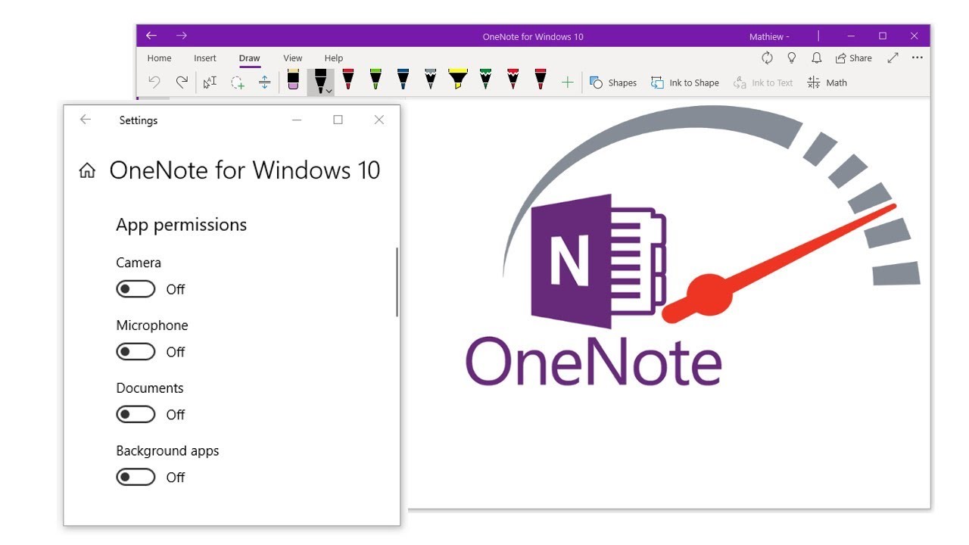Screen dimensions: 969x545
Task: Turn on the Microphone permission switch
Action: 136,352
